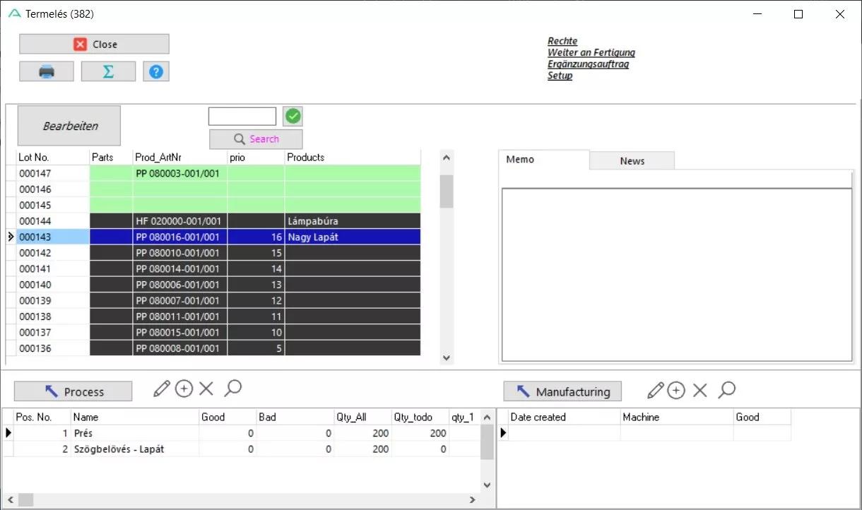Image resolution: width=862 pixels, height=510 pixels.
Task: Sort by the Prod_ArtNr column header
Action: pyautogui.click(x=179, y=158)
